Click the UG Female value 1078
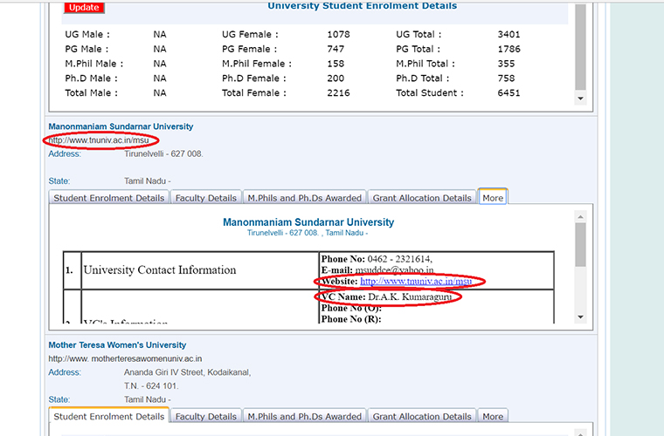The image size is (664, 436). click(338, 34)
